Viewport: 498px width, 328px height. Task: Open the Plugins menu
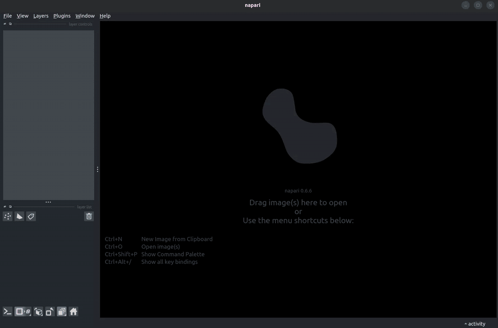click(x=62, y=16)
